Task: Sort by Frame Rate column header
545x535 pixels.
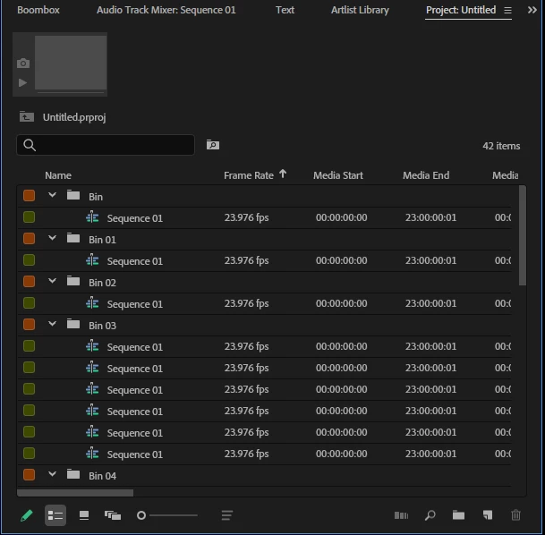Action: [249, 175]
